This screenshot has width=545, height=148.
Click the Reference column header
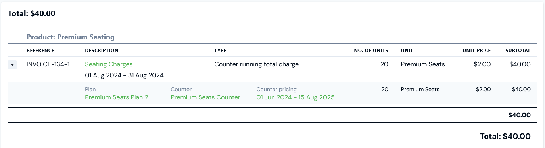pyautogui.click(x=40, y=51)
